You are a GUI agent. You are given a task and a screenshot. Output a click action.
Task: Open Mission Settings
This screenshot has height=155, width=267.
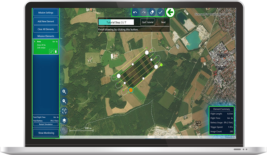tap(46, 13)
